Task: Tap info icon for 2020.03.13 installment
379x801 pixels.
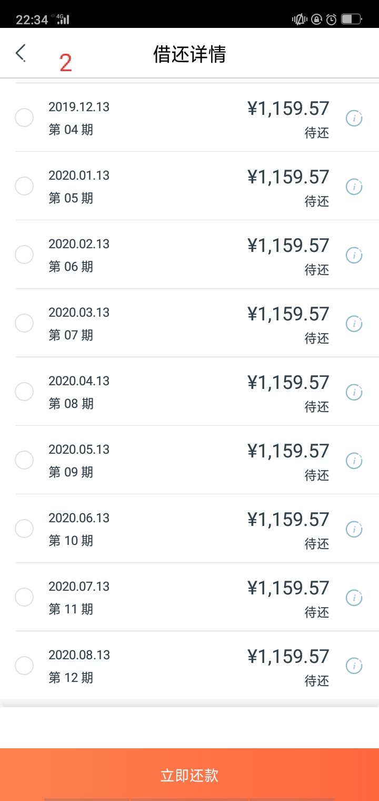Action: (354, 324)
